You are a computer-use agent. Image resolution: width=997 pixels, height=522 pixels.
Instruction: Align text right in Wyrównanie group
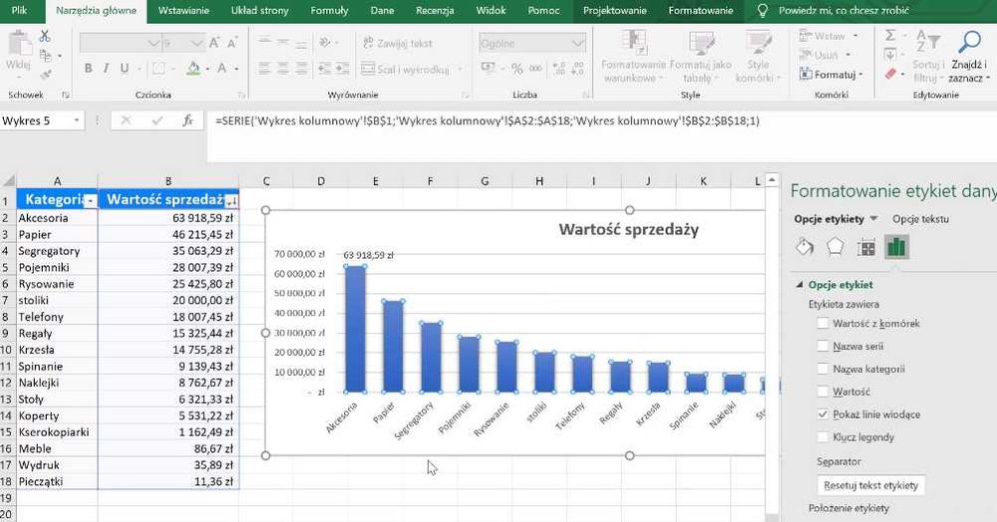coord(301,69)
